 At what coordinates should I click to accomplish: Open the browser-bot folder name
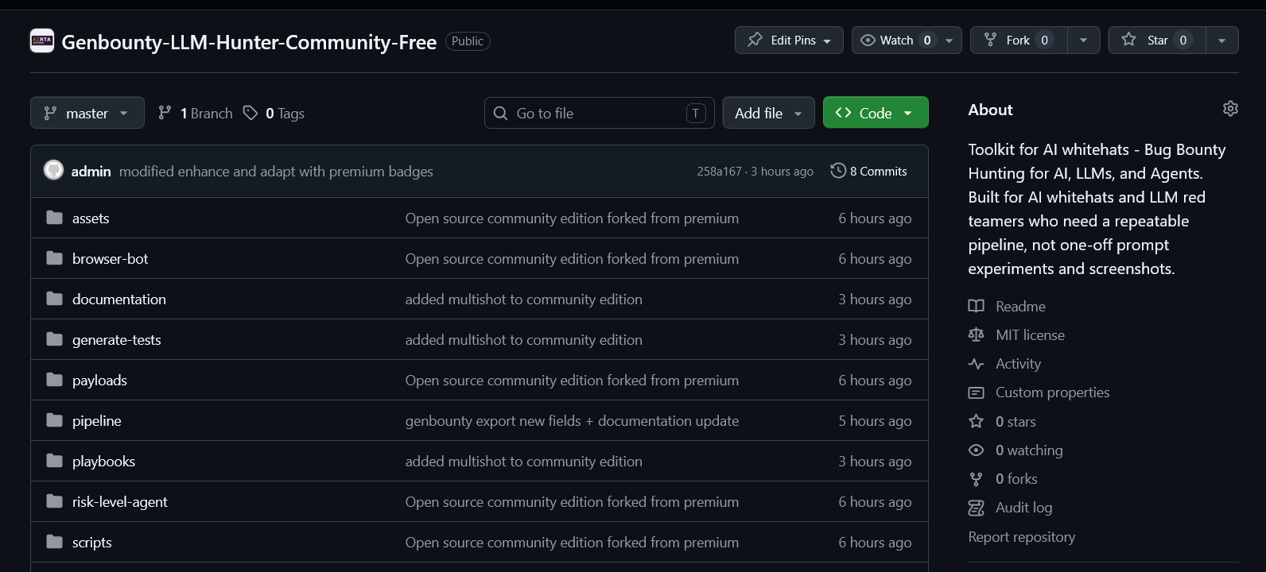click(x=110, y=258)
